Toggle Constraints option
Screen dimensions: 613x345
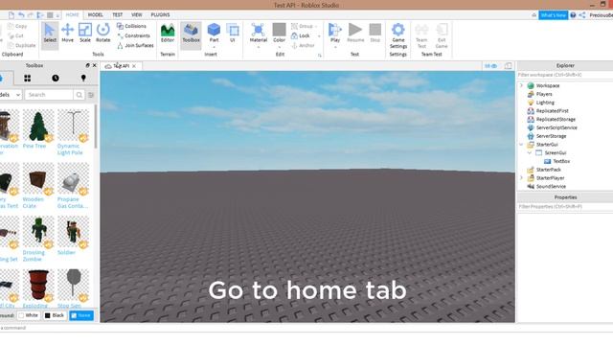click(x=134, y=35)
